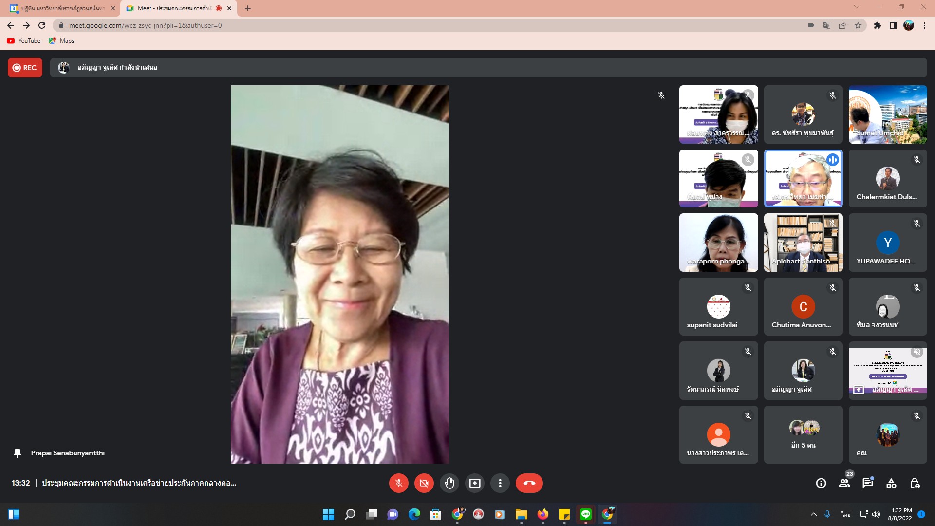Bookmark page with star icon
Image resolution: width=935 pixels, height=526 pixels.
[858, 25]
